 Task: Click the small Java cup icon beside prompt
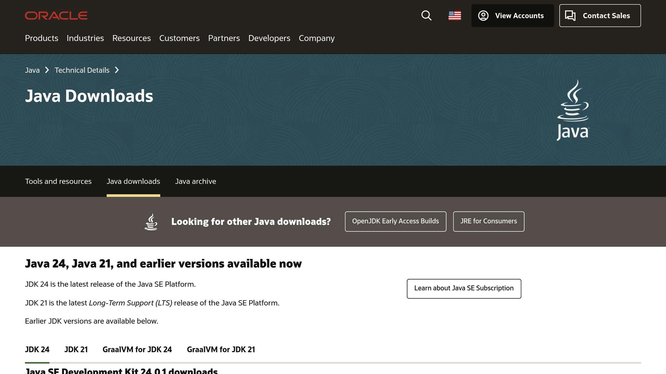[x=151, y=222]
